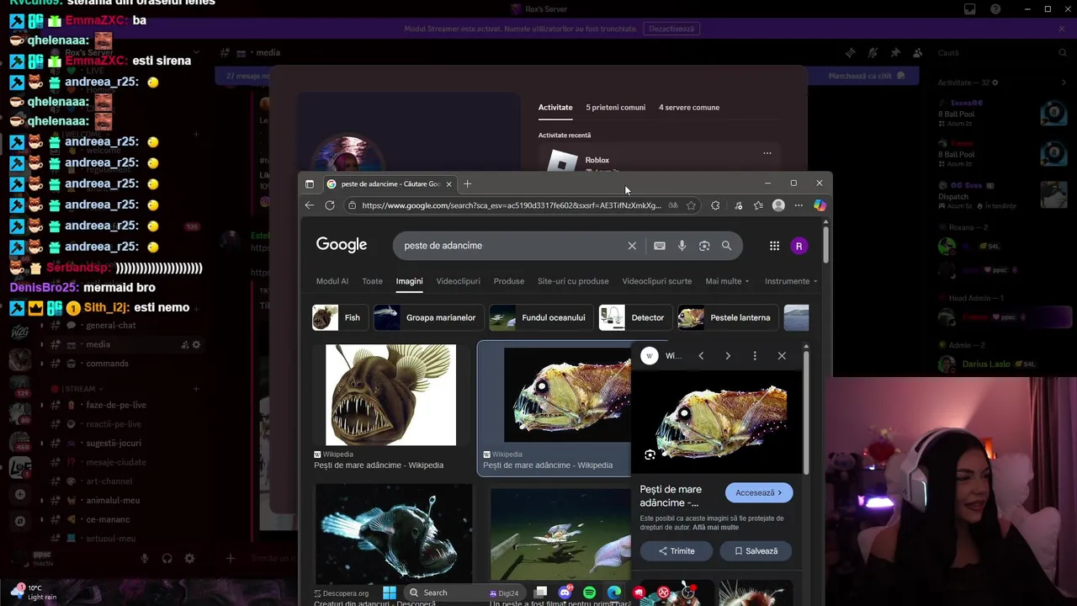Screen dimensions: 1077x606
Task: Open the Google apps grid
Action: (x=774, y=246)
